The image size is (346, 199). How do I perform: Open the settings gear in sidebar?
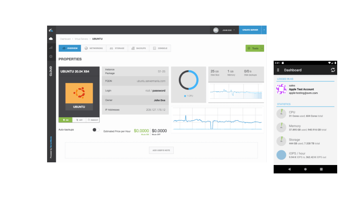51,56
